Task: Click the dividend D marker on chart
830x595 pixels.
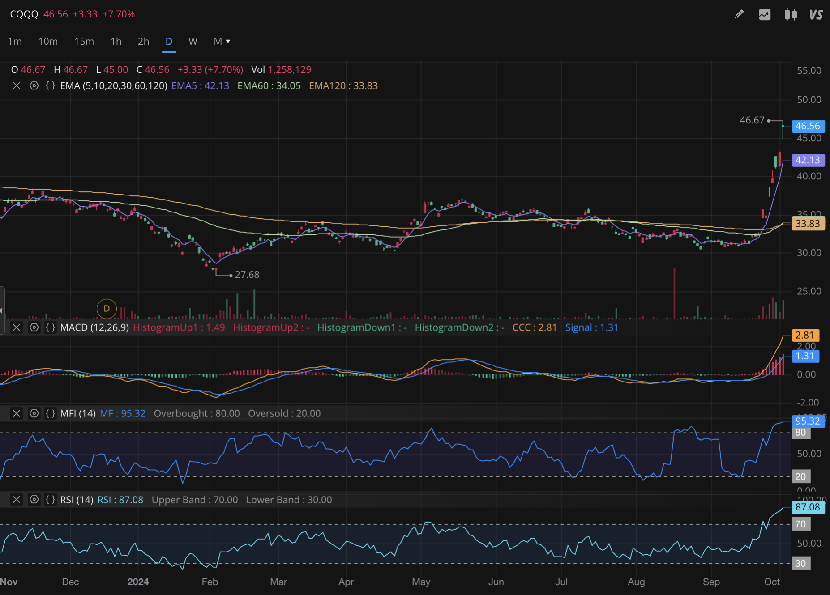Action: click(107, 309)
